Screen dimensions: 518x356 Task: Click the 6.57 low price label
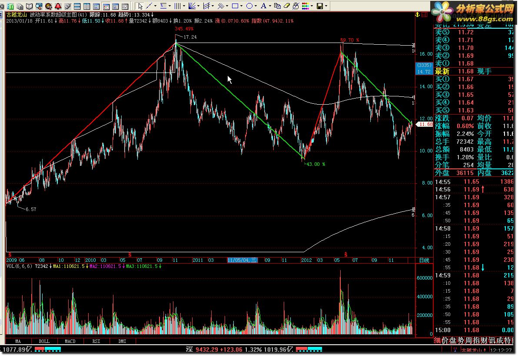(31, 209)
